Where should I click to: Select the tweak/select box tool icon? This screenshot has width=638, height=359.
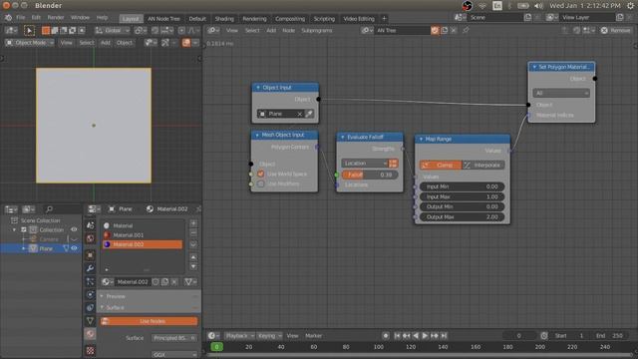click(x=29, y=31)
